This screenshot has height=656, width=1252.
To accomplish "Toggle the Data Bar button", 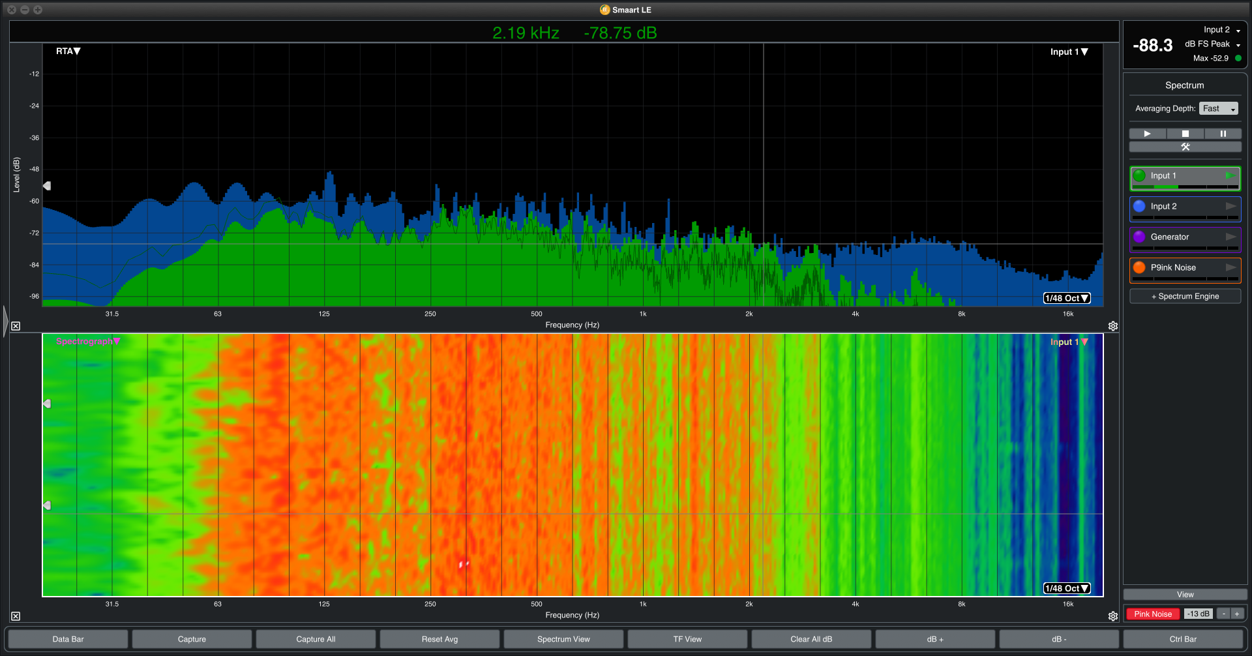I will pos(68,639).
